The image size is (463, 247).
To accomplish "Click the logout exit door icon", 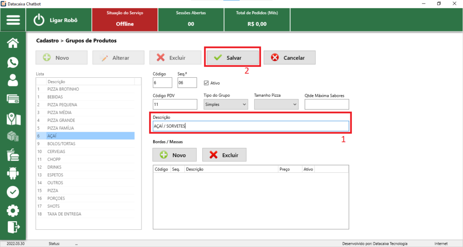I will click(13, 227).
